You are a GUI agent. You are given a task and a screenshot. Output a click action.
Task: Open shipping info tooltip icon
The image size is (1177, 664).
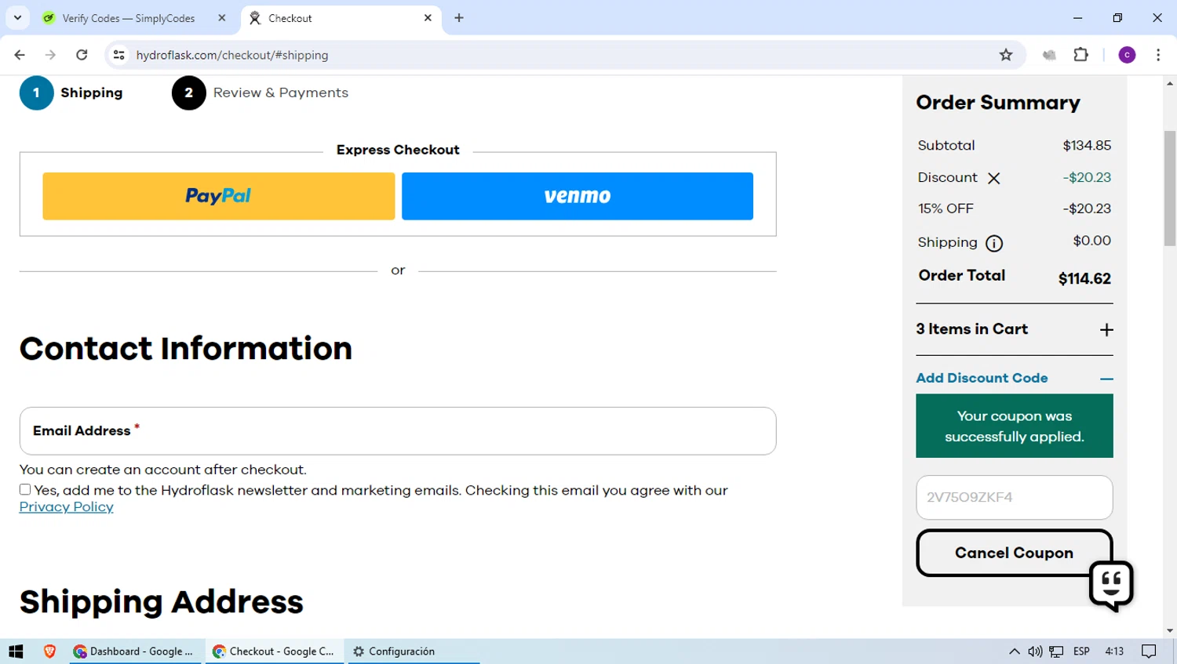tap(994, 243)
